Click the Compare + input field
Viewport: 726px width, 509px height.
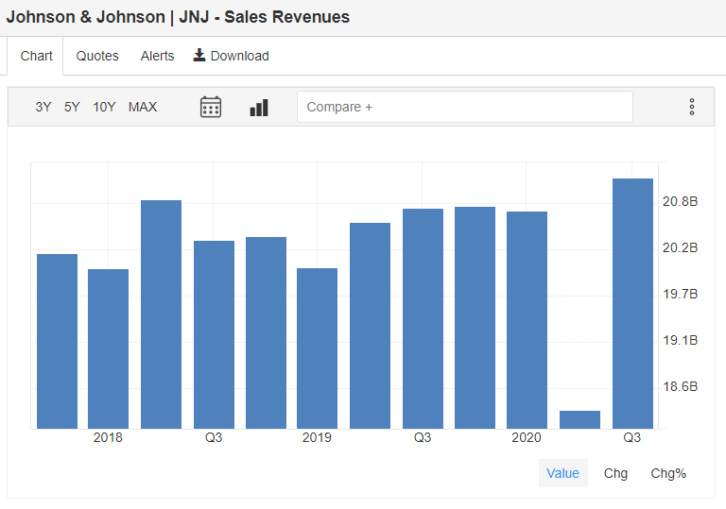click(x=465, y=107)
